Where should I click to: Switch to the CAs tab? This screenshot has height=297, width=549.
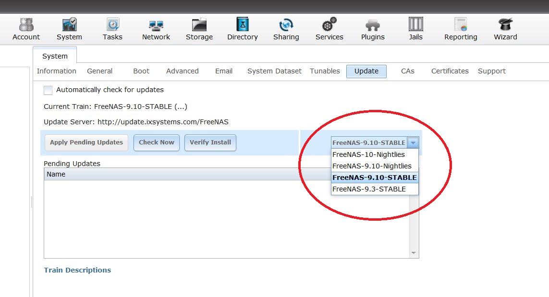tap(408, 71)
